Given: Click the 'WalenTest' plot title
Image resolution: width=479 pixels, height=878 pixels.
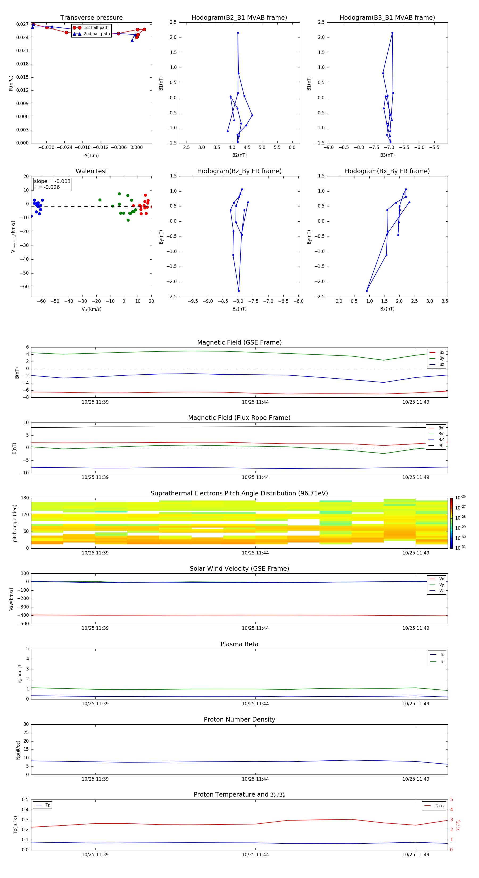Looking at the screenshot, I should coord(91,171).
